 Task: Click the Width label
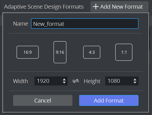20,81
